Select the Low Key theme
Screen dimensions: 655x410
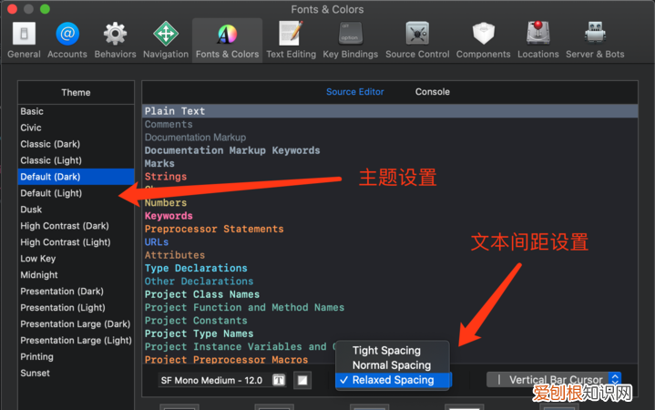(x=76, y=259)
